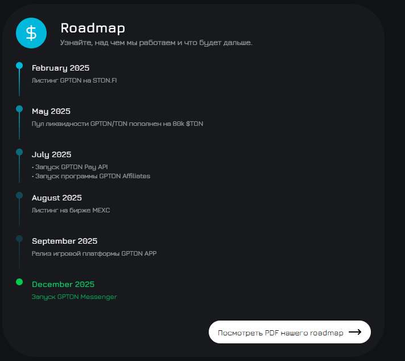Click 'Листинг GPTON на STON.FI' text

[74, 80]
